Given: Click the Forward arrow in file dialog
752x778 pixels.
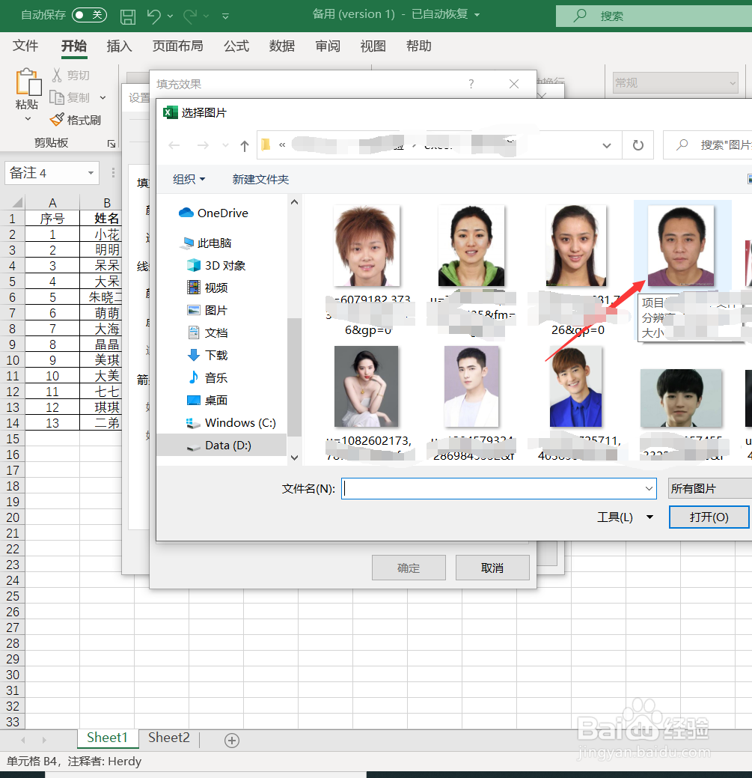Looking at the screenshot, I should point(203,145).
